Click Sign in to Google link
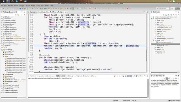This screenshot has height=102, width=181. point(174,101)
